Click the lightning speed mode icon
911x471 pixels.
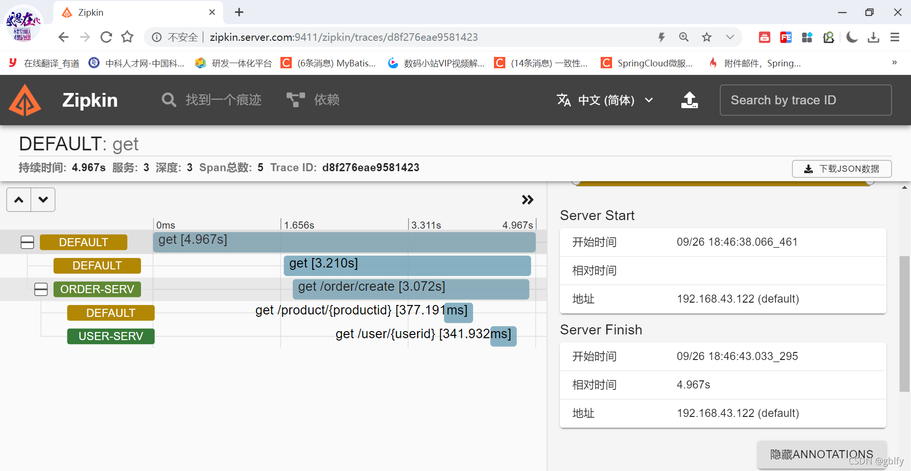tap(661, 37)
